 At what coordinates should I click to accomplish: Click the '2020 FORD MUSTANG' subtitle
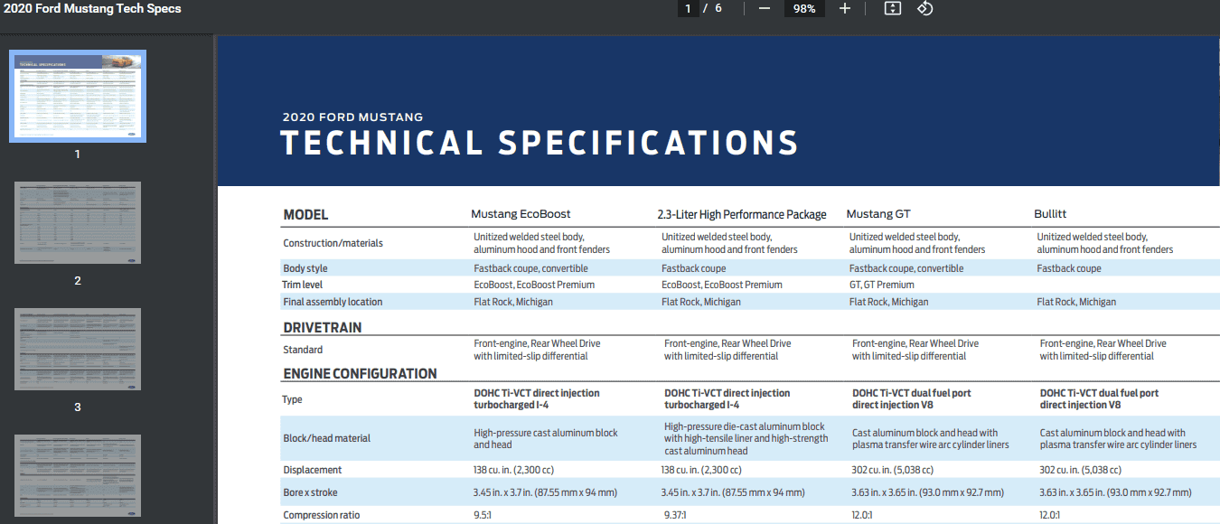tap(352, 117)
